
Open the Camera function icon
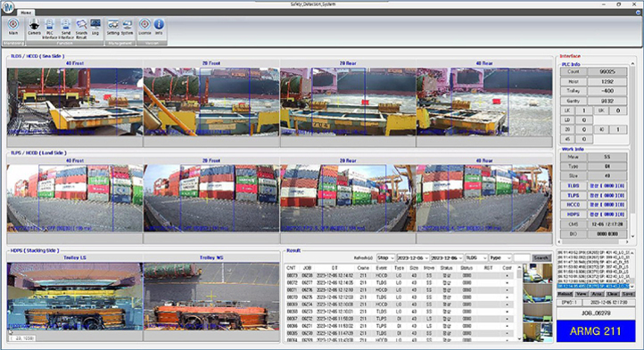pyautogui.click(x=34, y=27)
